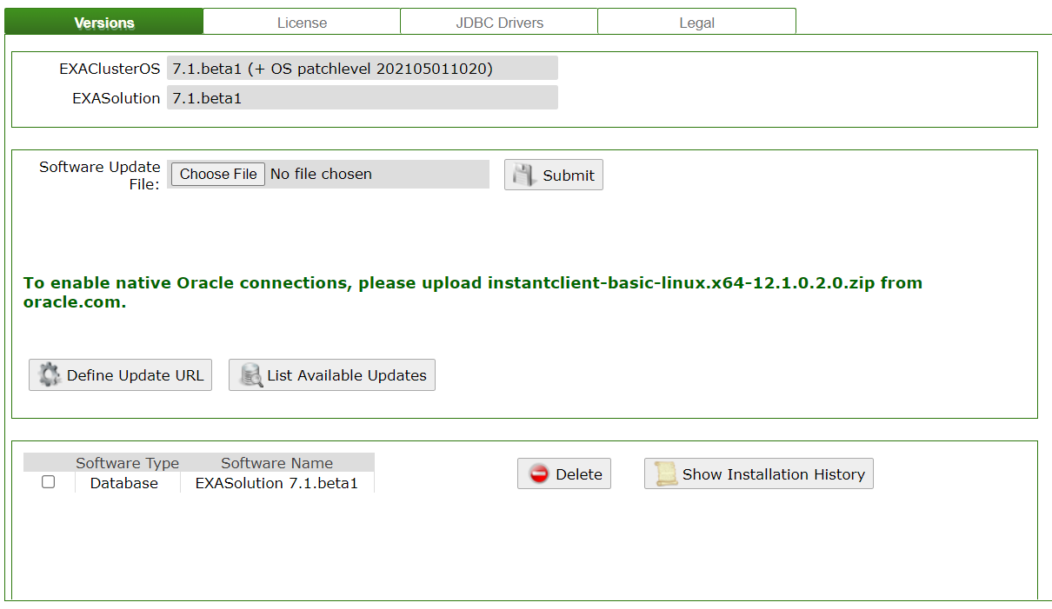This screenshot has width=1052, height=609.
Task: Click the Software Type column header
Action: pos(127,463)
